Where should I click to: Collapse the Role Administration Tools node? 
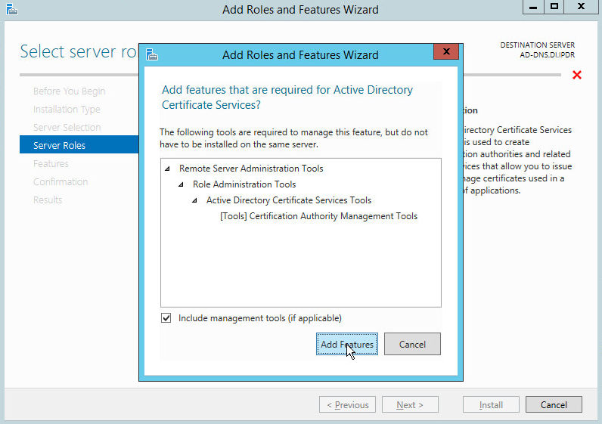point(182,184)
